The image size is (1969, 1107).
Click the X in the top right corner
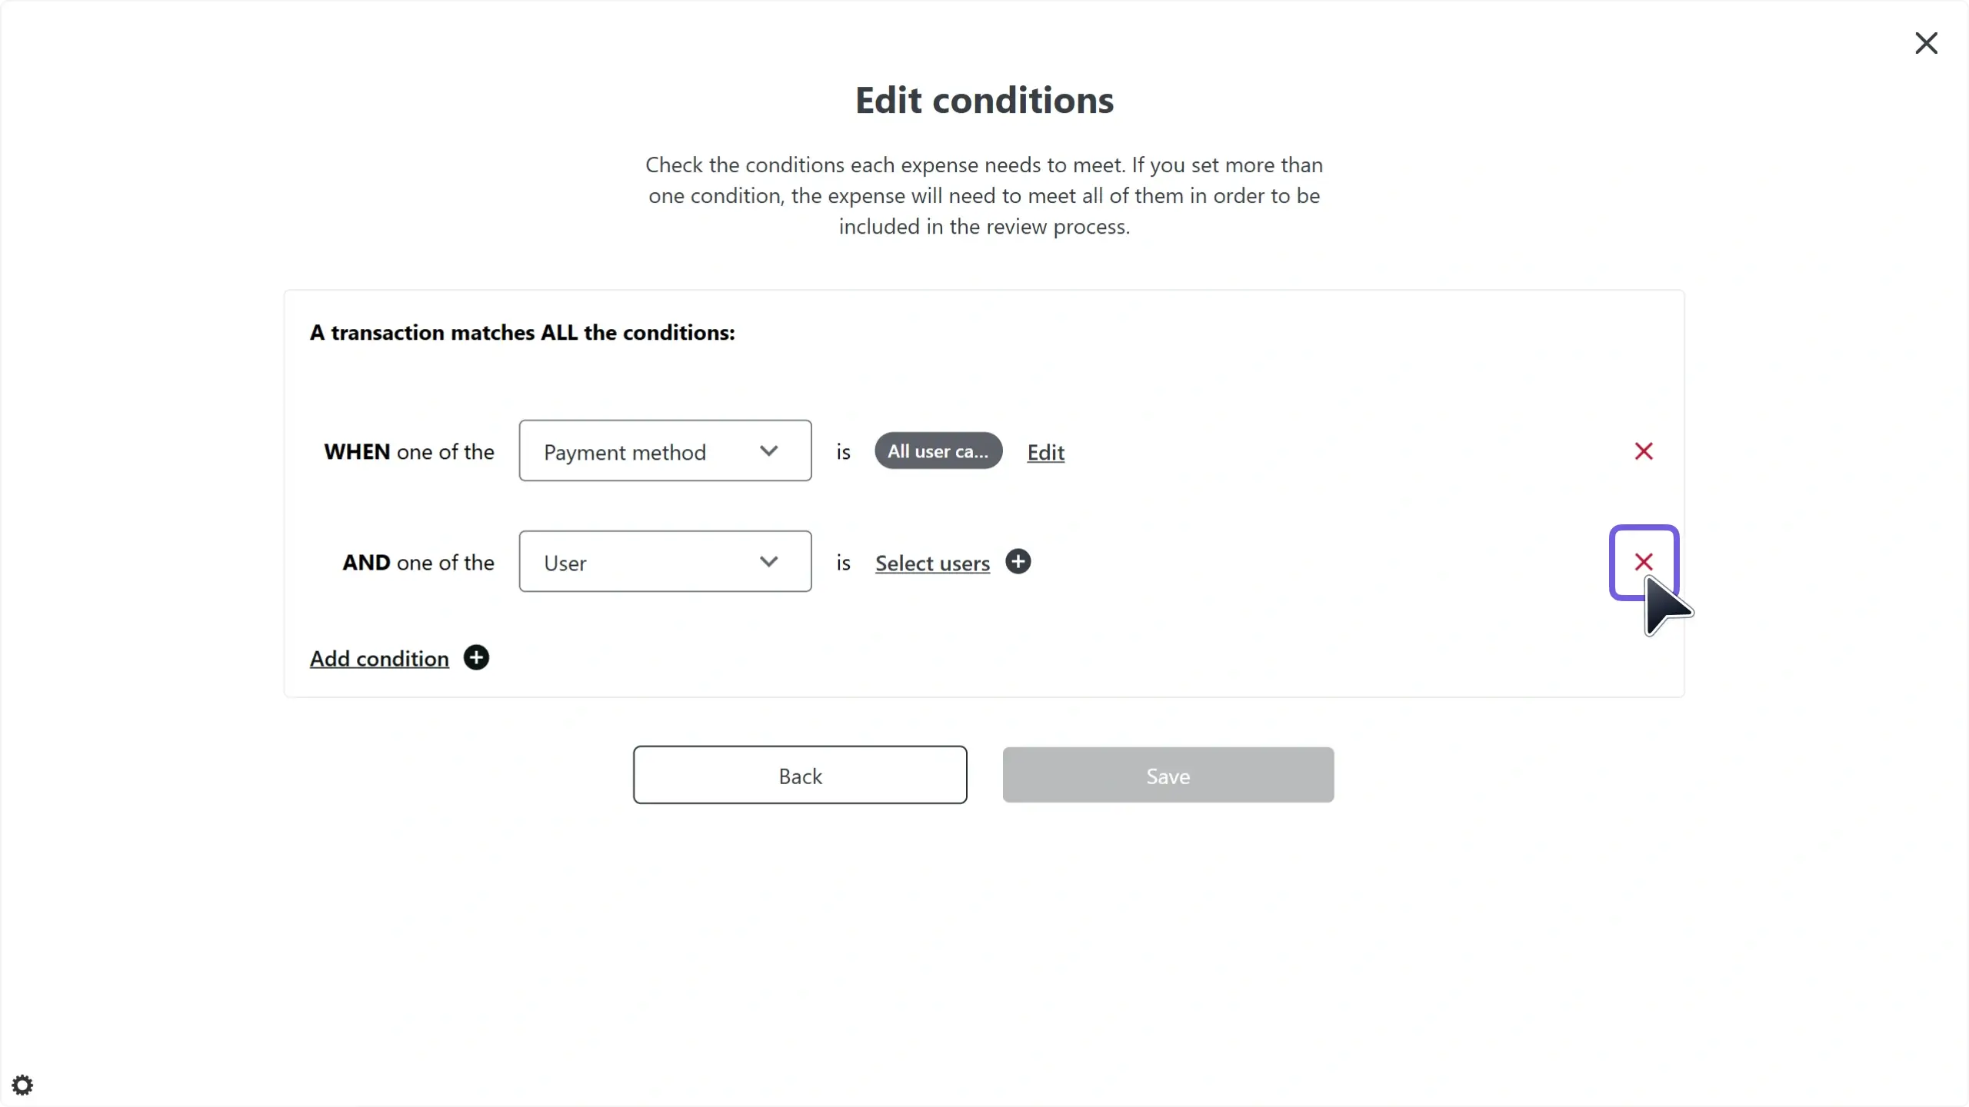pyautogui.click(x=1926, y=43)
